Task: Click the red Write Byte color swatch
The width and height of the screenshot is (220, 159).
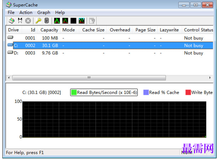Action: coord(188,93)
